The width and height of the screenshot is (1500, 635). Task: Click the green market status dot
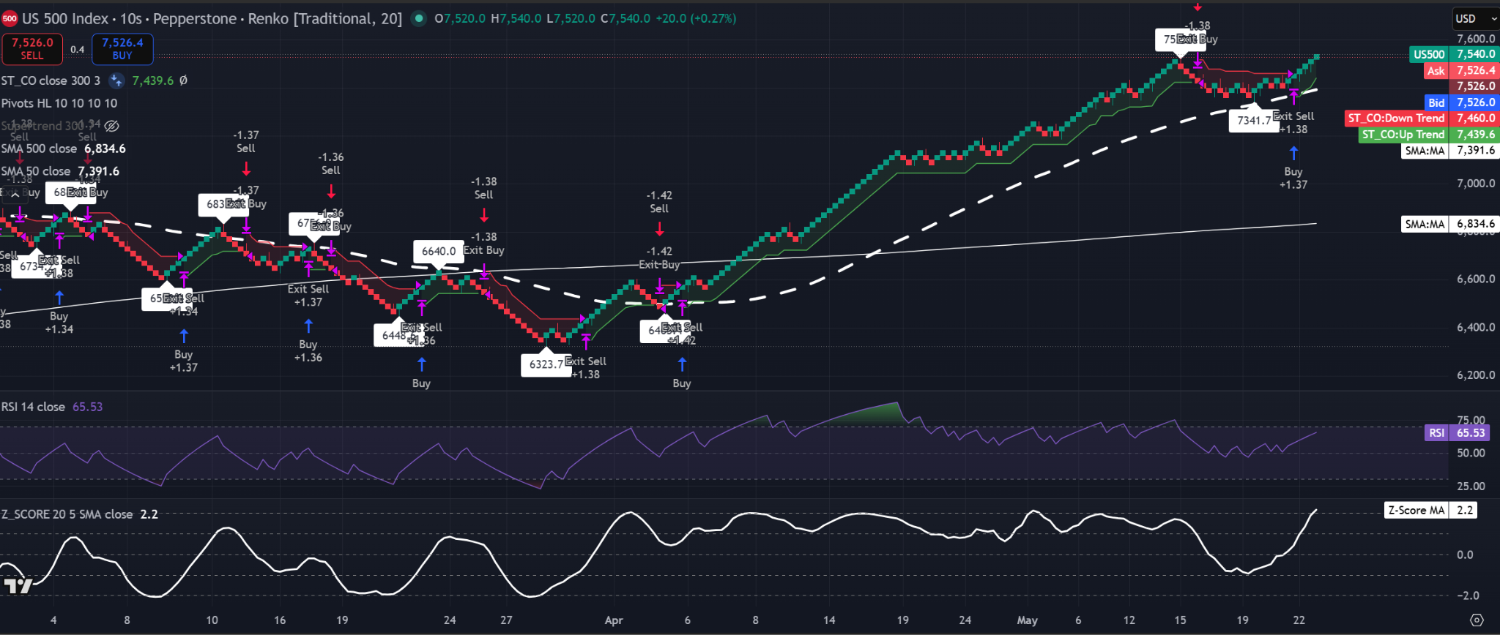(418, 18)
